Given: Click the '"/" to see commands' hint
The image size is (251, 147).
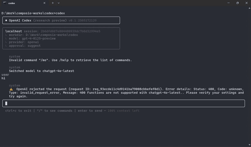Looking at the screenshot, I should click(x=55, y=111).
